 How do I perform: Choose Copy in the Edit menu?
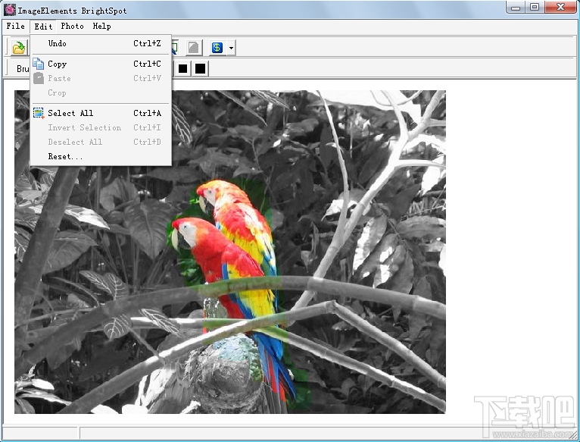101,64
